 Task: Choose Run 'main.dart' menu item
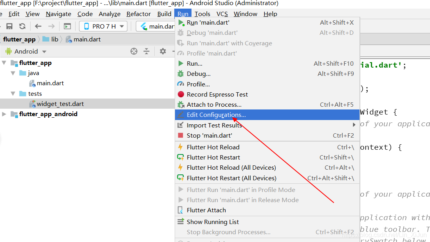coord(267,23)
